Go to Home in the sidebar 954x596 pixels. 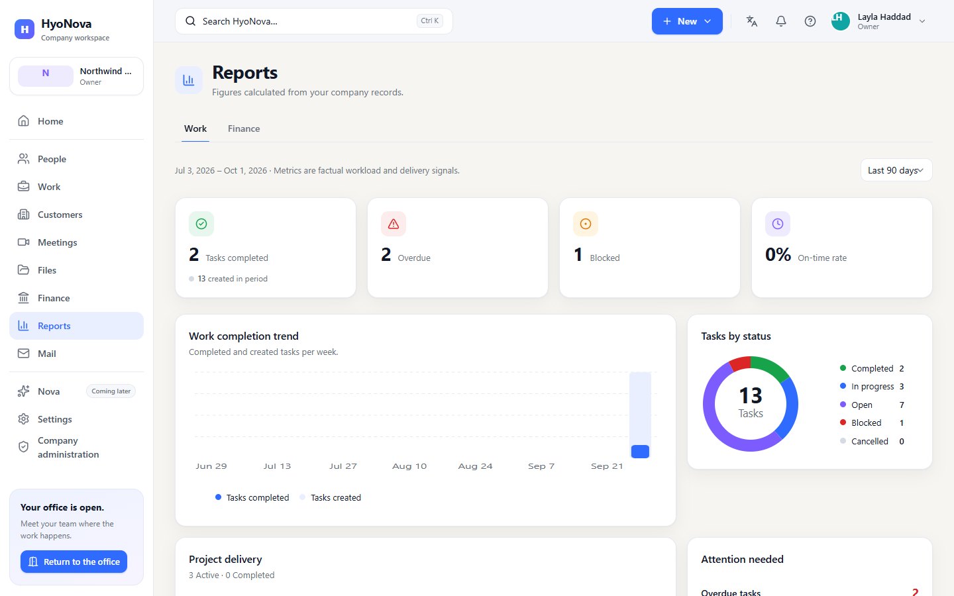76,121
